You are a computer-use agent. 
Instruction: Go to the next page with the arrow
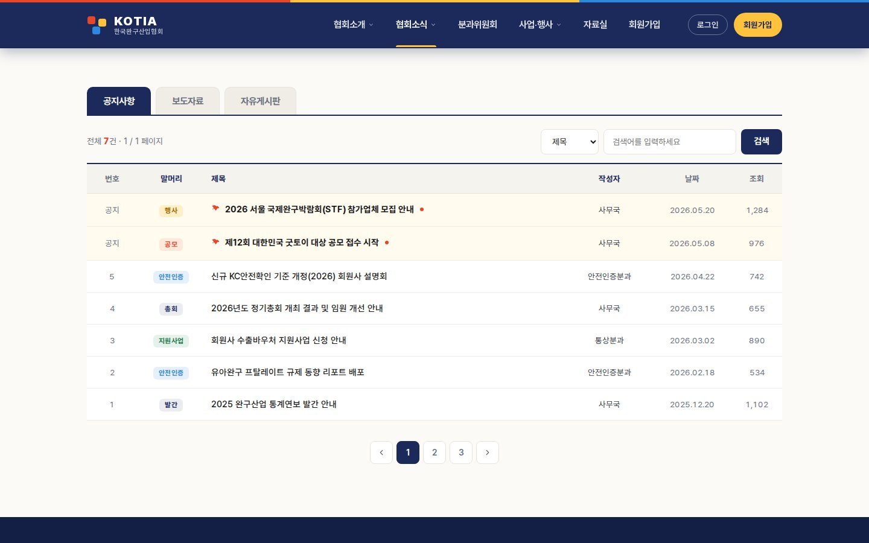[488, 453]
